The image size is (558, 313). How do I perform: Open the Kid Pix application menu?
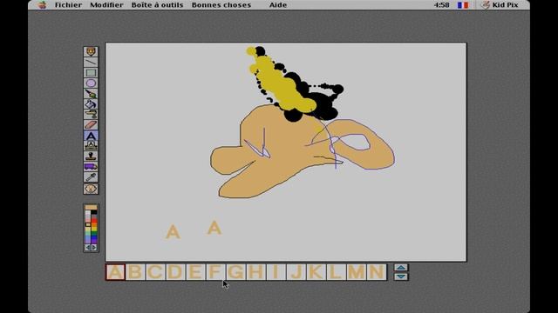500,5
